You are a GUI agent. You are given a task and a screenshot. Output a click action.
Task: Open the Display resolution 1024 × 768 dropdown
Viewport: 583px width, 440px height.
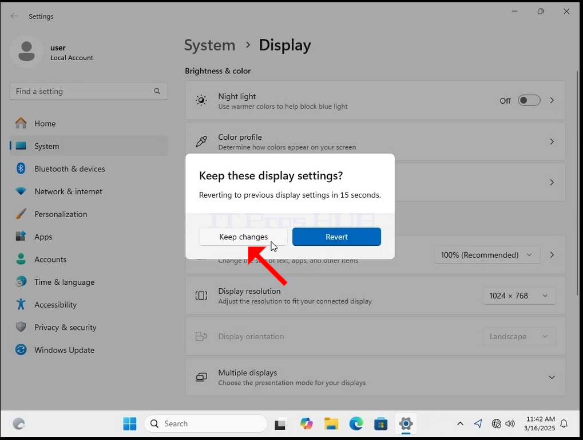[x=519, y=296]
